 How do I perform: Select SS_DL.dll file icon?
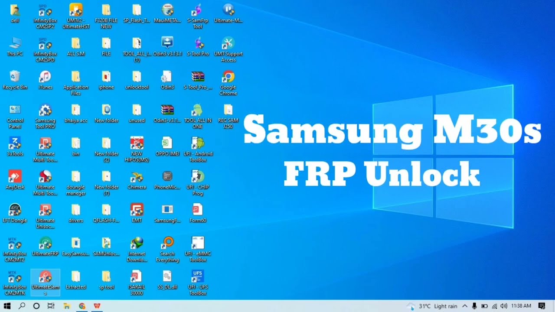[167, 280]
